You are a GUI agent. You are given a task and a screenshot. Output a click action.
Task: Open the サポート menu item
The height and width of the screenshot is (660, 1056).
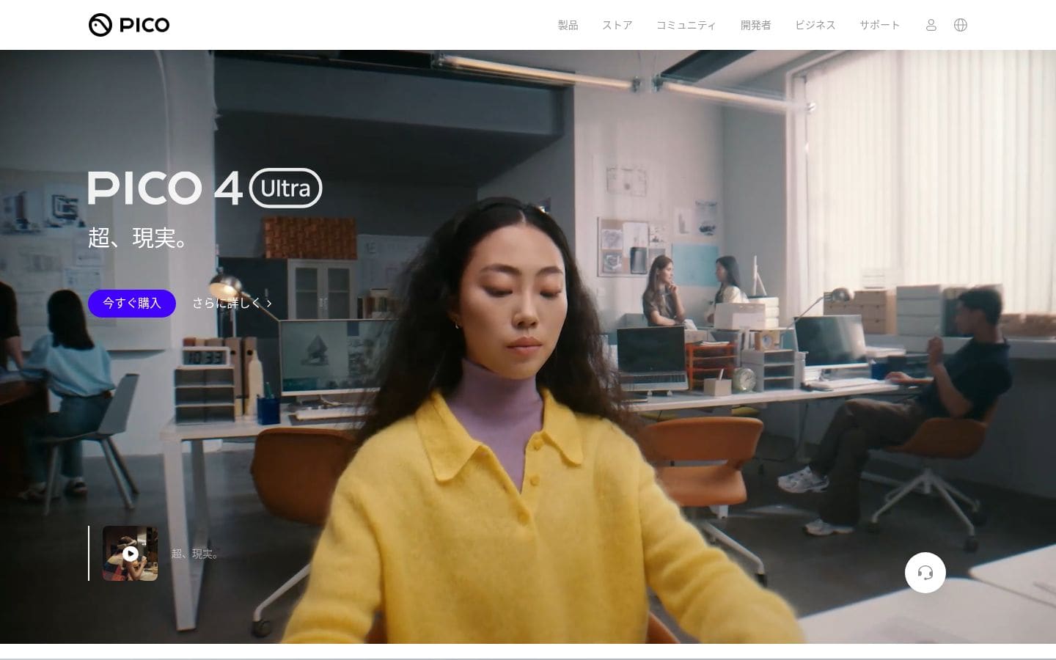pyautogui.click(x=879, y=25)
